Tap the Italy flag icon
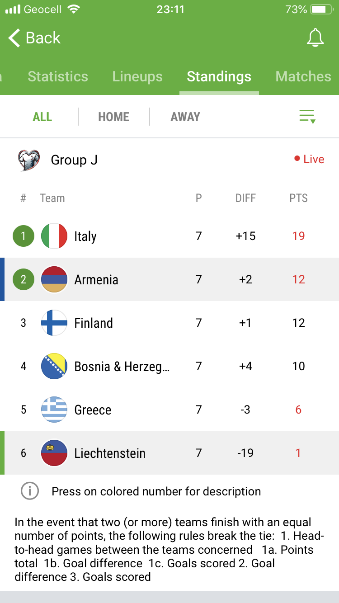The image size is (339, 603). (x=54, y=236)
